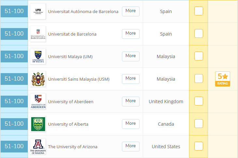Click the 51-100 rank cell for Universitat de Barcelona

(14, 34)
